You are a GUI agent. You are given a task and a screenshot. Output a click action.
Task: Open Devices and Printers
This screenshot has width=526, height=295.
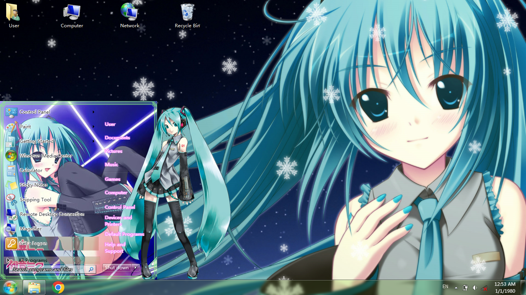tap(119, 221)
